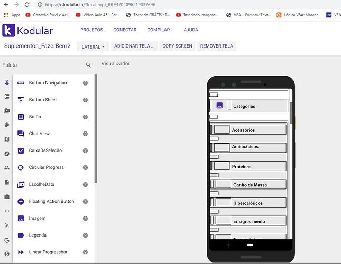The image size is (341, 264).
Task: Click the Suplementos_FazerBem2 project name
Action: coord(38,46)
